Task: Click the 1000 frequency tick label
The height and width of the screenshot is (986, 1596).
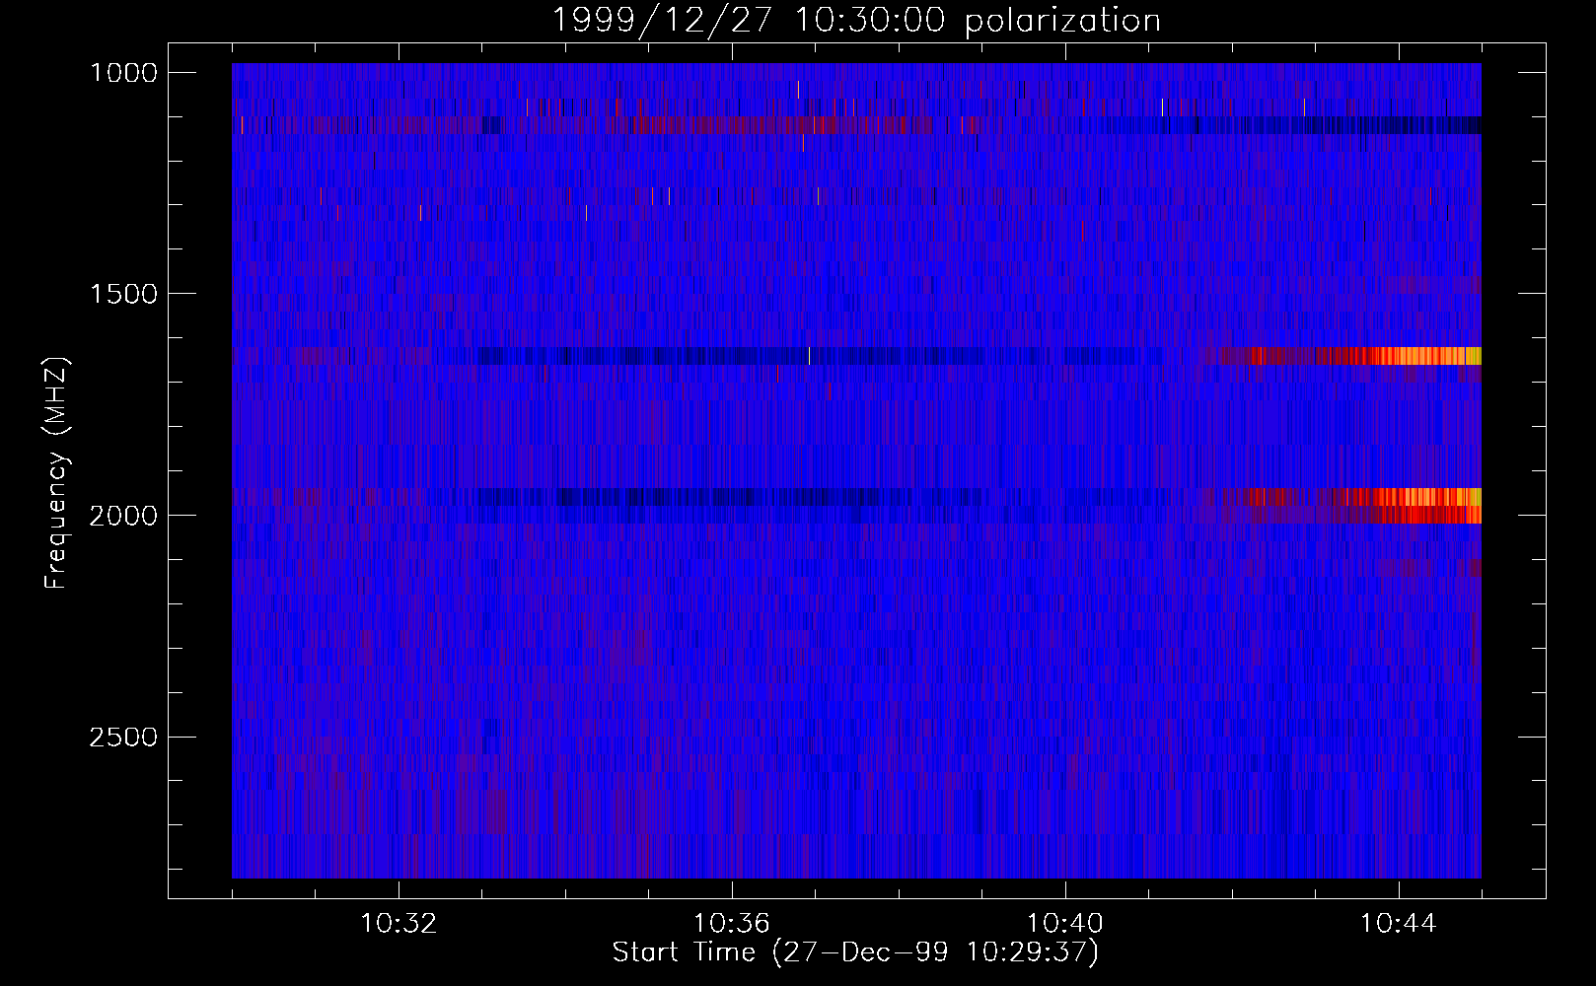Action: [123, 73]
